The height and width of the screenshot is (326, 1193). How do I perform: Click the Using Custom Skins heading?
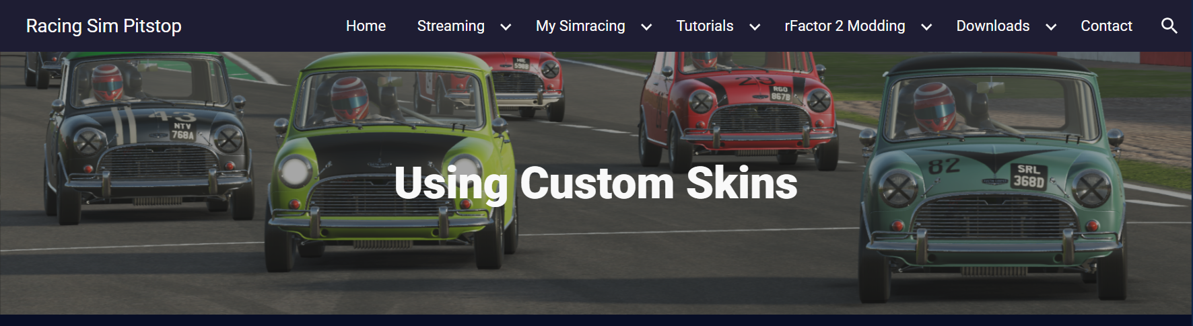(x=596, y=183)
